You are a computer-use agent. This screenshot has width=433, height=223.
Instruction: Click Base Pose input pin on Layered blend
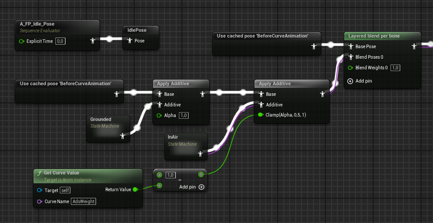click(351, 46)
